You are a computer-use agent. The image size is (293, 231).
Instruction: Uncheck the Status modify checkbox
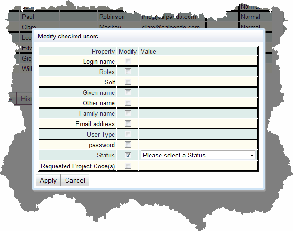128,155
